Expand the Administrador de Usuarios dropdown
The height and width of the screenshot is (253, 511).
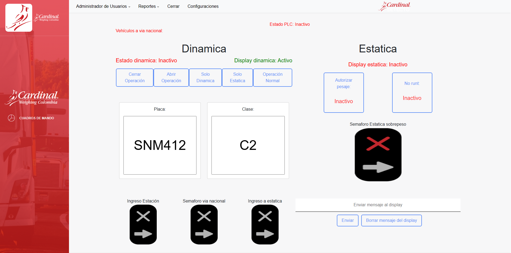[x=103, y=6]
